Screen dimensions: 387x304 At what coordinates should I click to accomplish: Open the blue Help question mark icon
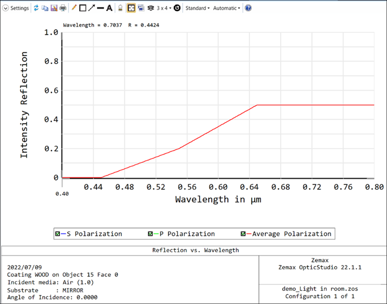[248, 8]
